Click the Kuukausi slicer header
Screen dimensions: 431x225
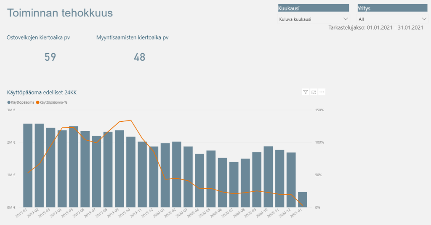[x=313, y=8]
